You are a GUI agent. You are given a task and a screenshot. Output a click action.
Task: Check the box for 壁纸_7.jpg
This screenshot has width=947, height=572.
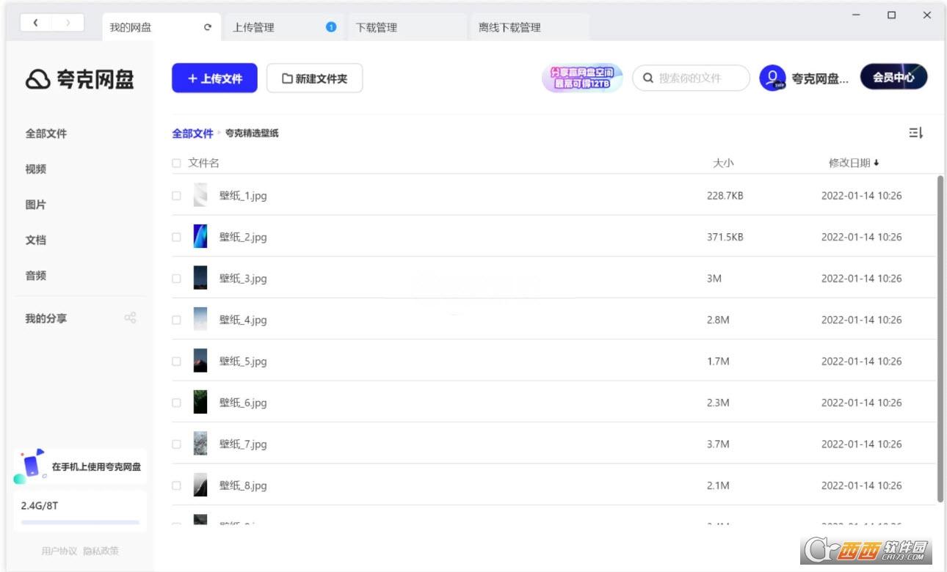(x=176, y=444)
